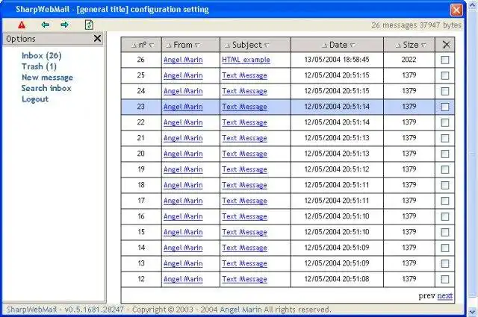
Task: Open Trash (1) folder
Action: (39, 66)
